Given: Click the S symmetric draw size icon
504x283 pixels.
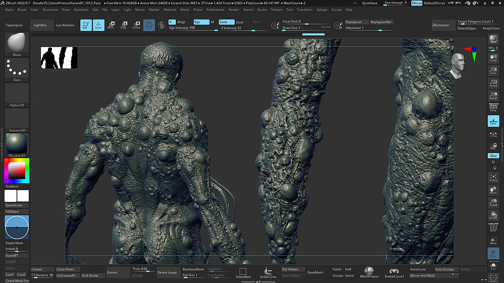Looking at the screenshot, I should coord(275,25).
